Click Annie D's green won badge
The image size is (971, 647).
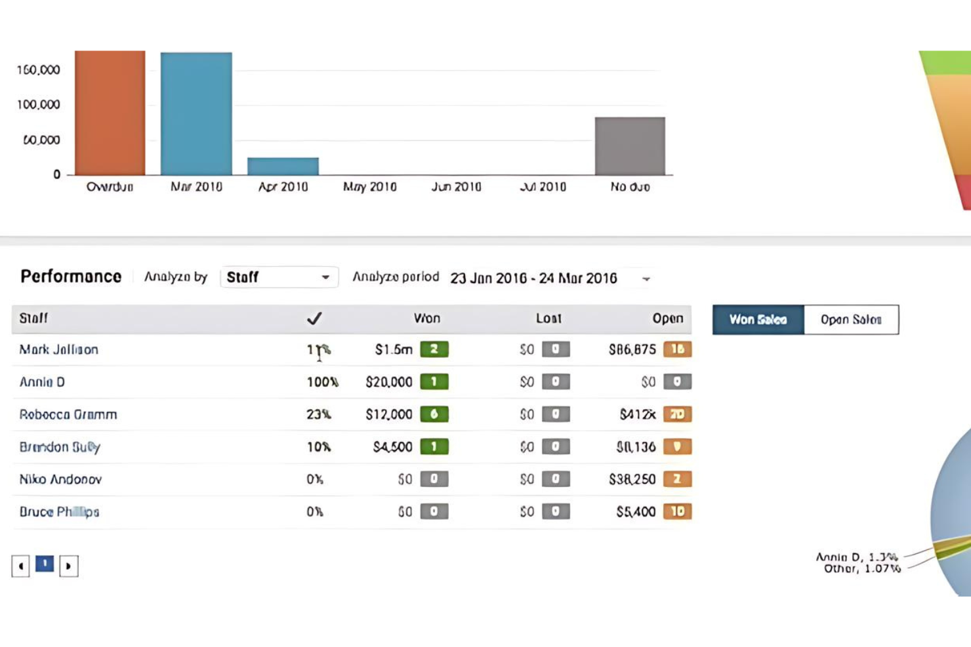click(x=434, y=382)
